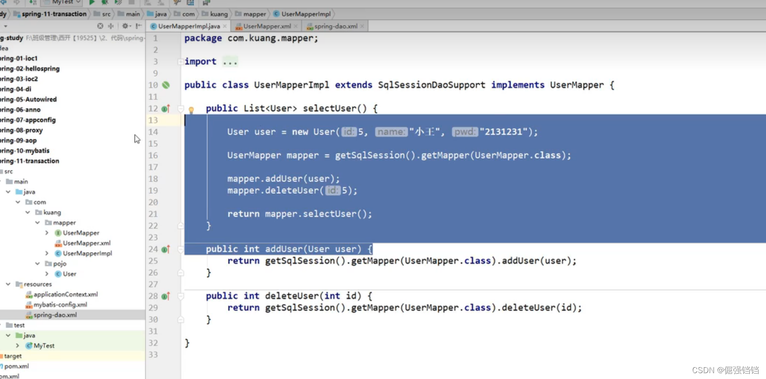Click return mapper.selectUser() on line 21

[300, 214]
